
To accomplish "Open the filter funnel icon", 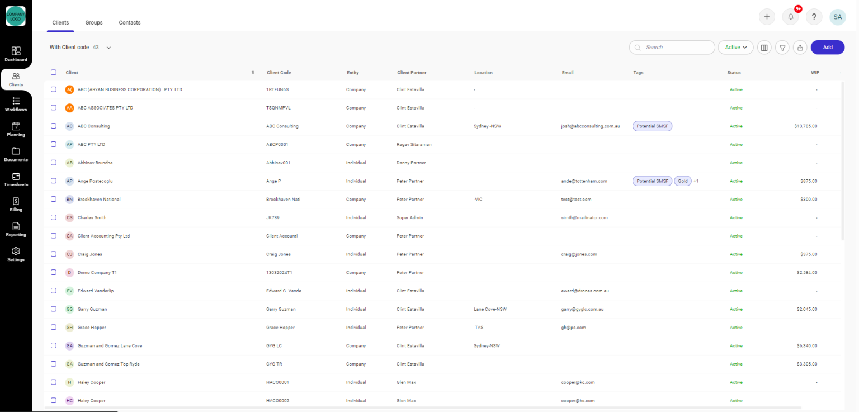I will [x=782, y=48].
